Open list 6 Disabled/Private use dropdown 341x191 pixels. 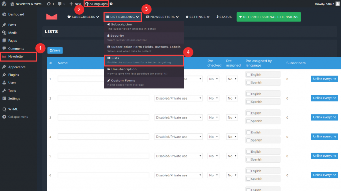pos(178,175)
